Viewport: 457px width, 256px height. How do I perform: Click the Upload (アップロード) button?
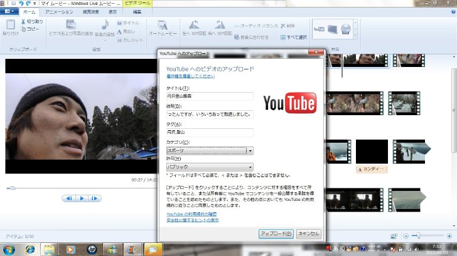[x=276, y=233]
